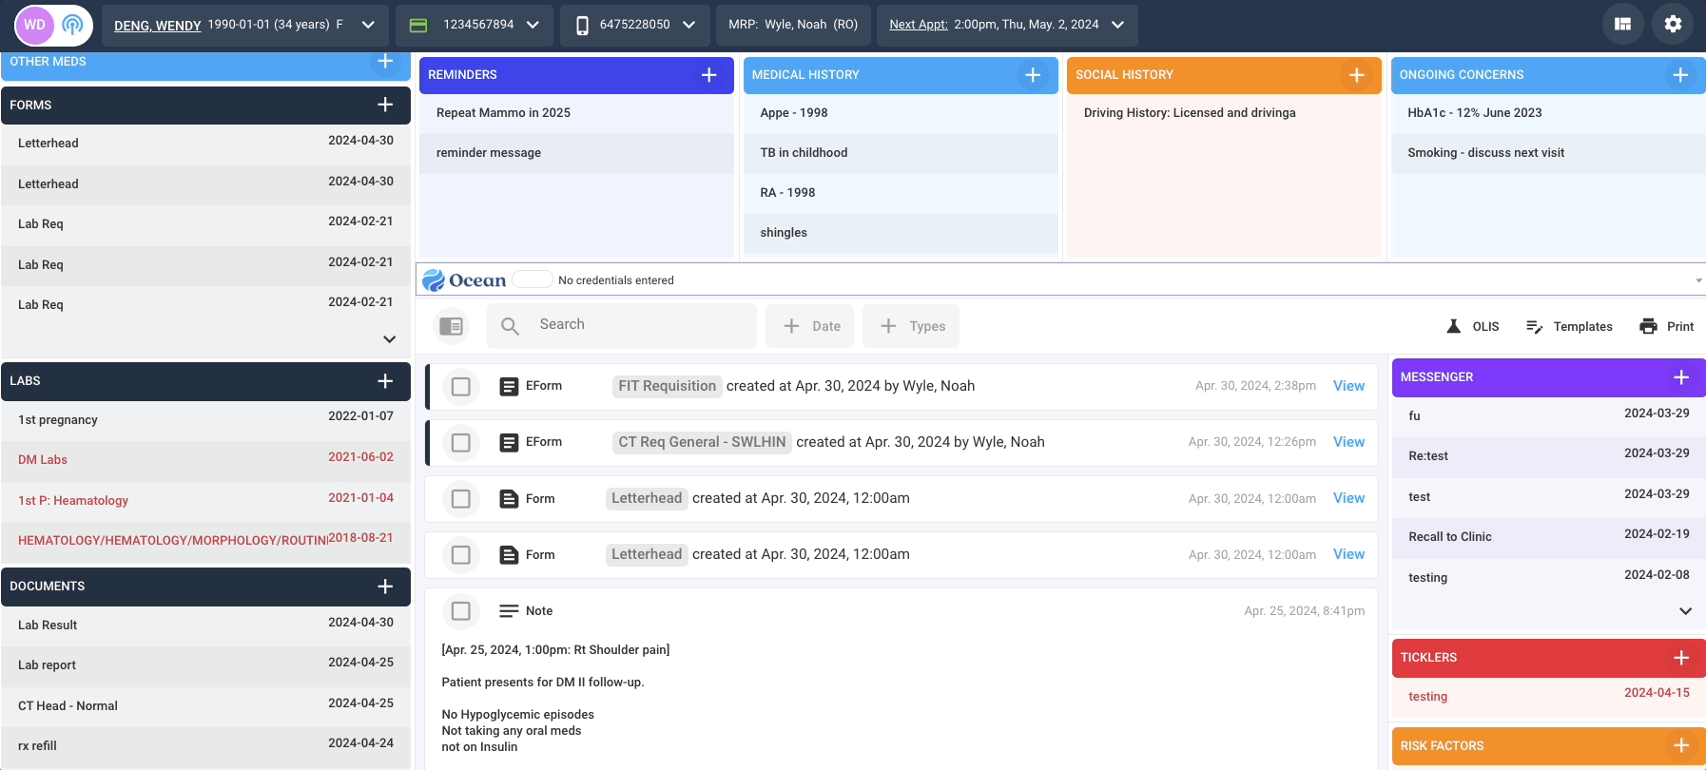Open OLIS lab flask icon
The height and width of the screenshot is (770, 1706).
pyautogui.click(x=1453, y=326)
